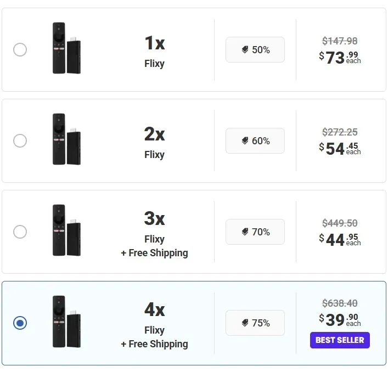Screen dimensions: 388x372
Task: Select the 1x Flixy radio button
Action: (20, 50)
